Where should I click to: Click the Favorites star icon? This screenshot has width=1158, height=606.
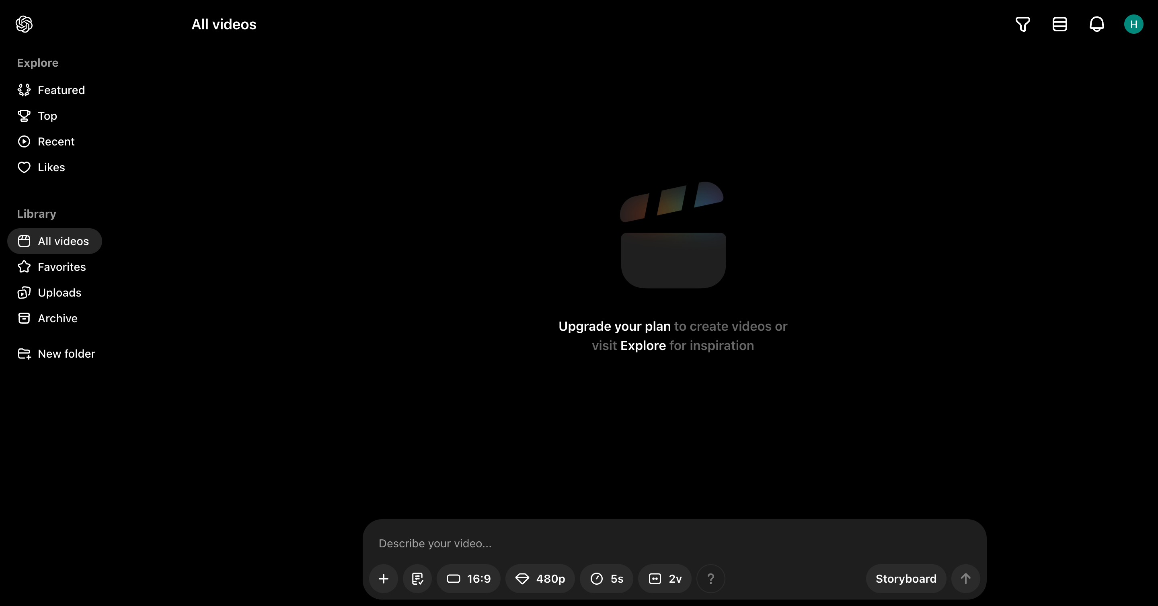coord(24,267)
